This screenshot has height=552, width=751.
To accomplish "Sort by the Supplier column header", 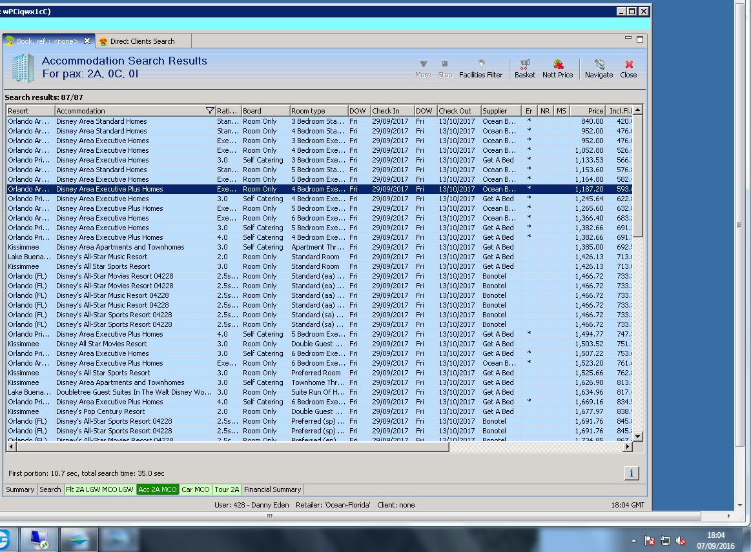I will [x=501, y=110].
